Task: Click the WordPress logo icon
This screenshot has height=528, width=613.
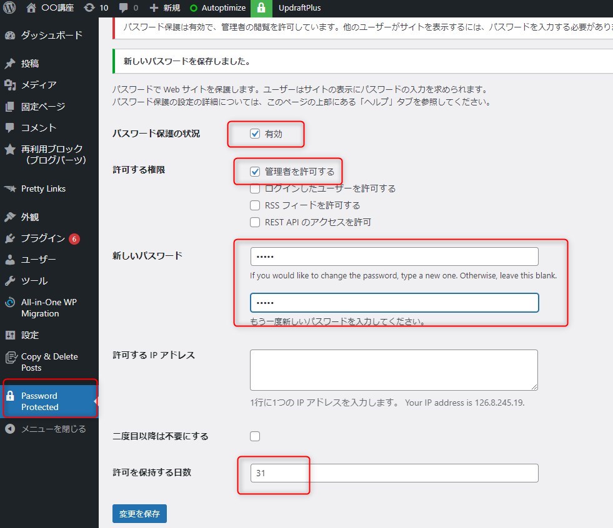Action: 9,8
